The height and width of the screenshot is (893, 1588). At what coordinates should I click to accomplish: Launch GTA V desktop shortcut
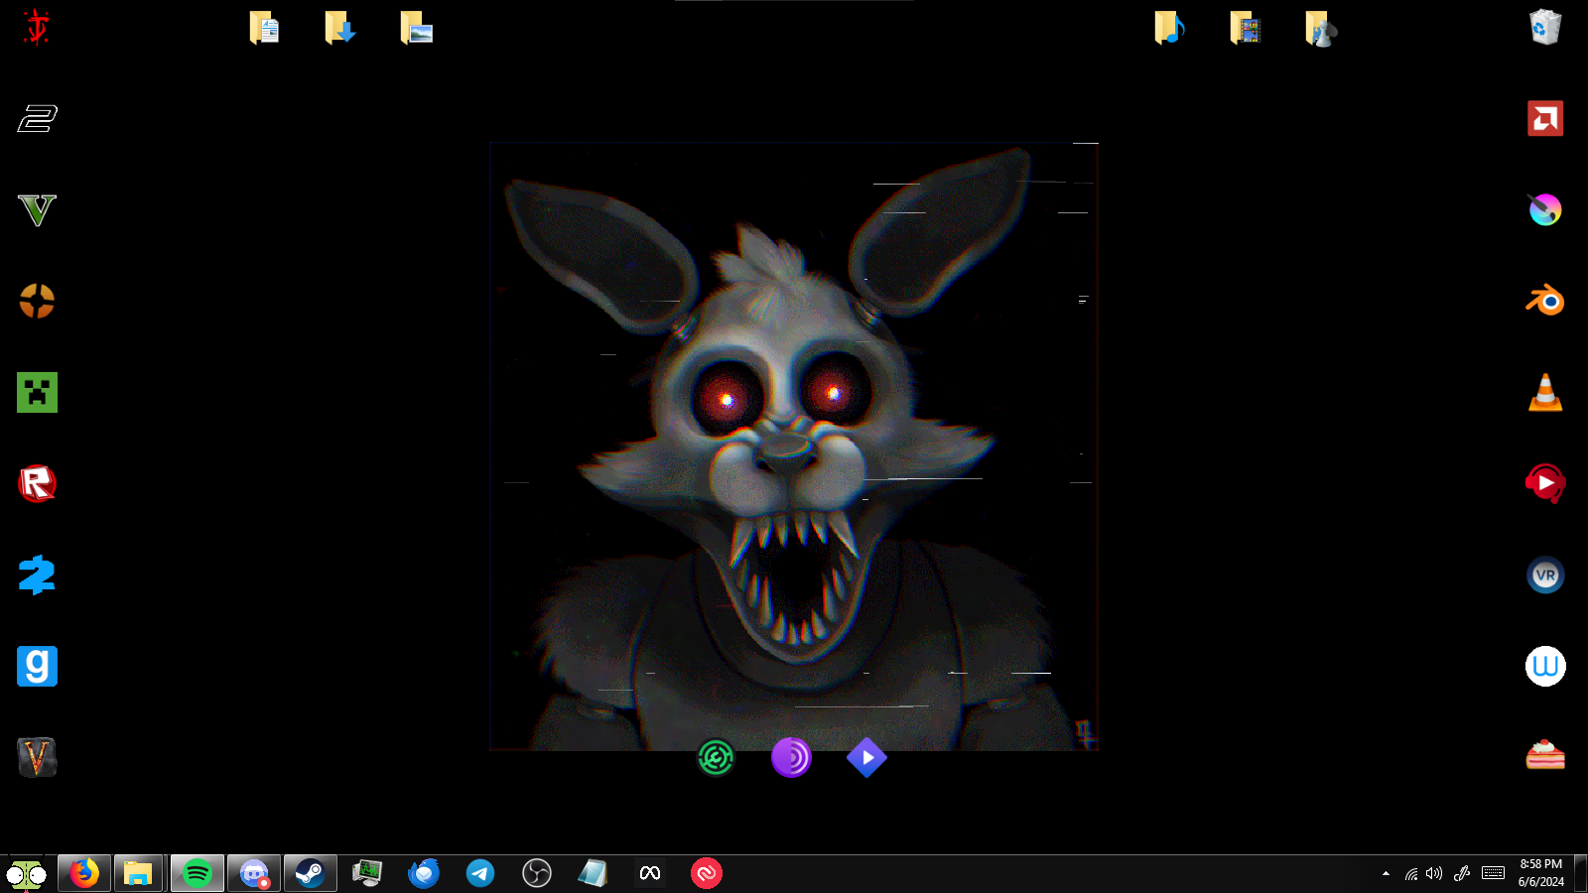[36, 210]
